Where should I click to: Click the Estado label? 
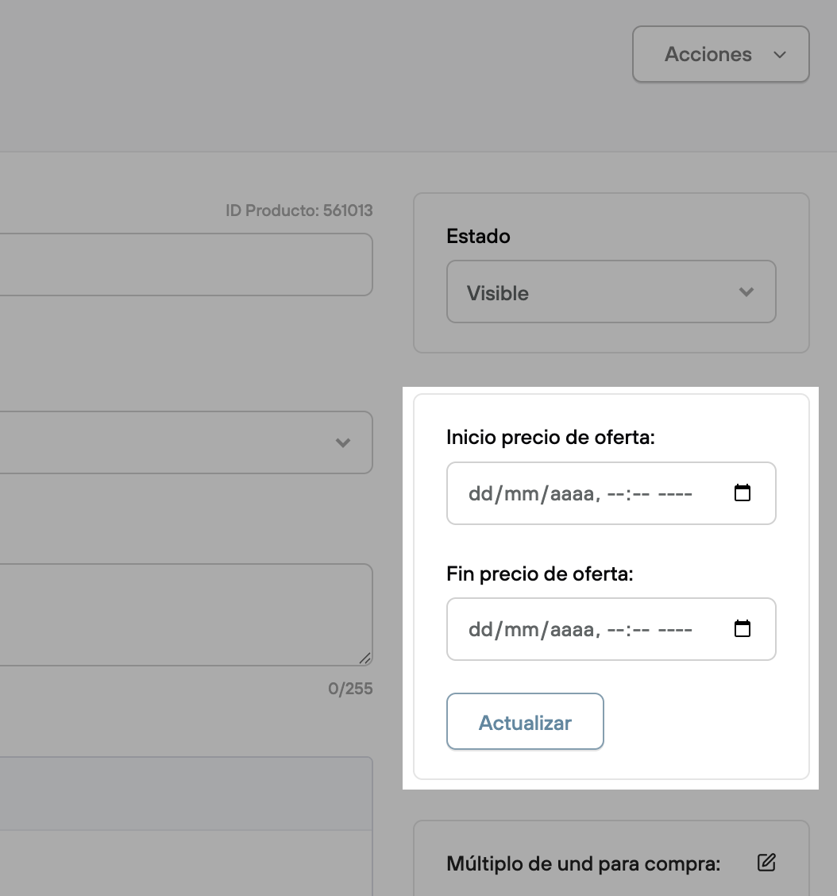478,236
